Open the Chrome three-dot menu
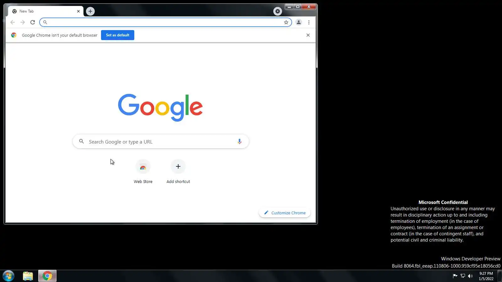 (309, 22)
